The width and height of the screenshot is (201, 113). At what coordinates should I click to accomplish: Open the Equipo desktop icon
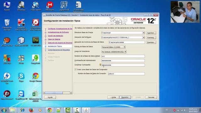click(7, 6)
